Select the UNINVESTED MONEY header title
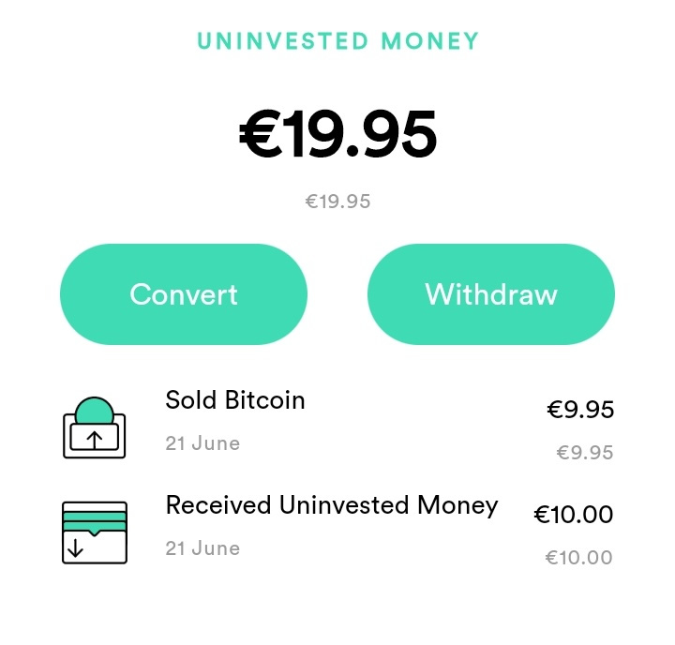The height and width of the screenshot is (645, 675). point(337,41)
